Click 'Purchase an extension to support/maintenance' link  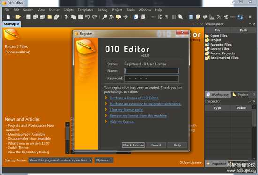point(145,104)
